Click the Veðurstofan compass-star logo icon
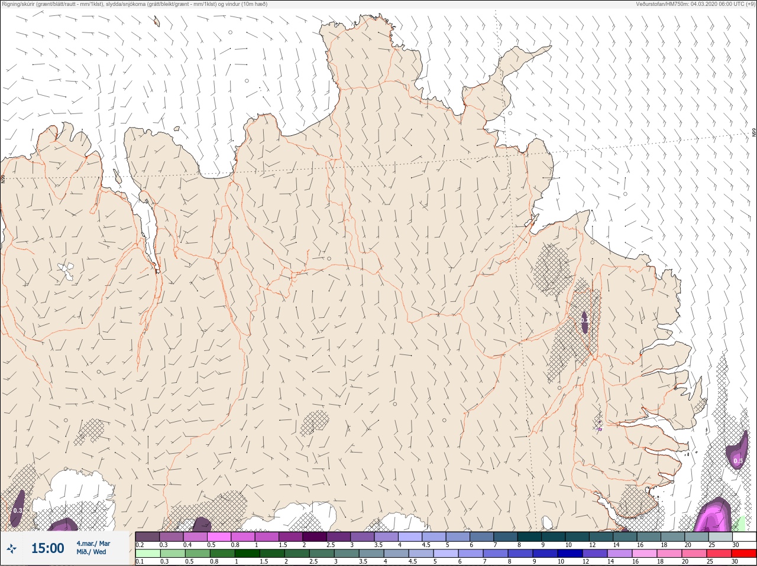 click(x=11, y=549)
